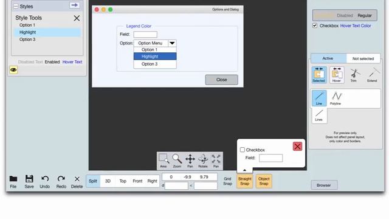This screenshot has height=219, width=389.
Task: Click the coordinates field showing 0 -9.9 9.79
Action: [190, 177]
